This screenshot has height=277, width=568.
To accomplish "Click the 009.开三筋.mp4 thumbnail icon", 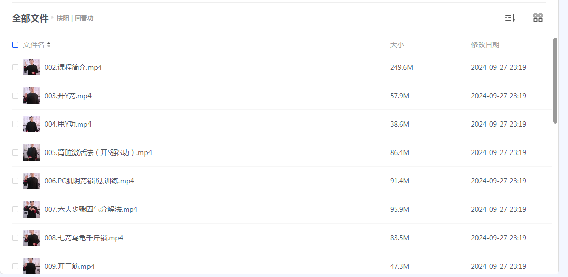I will 32,266.
